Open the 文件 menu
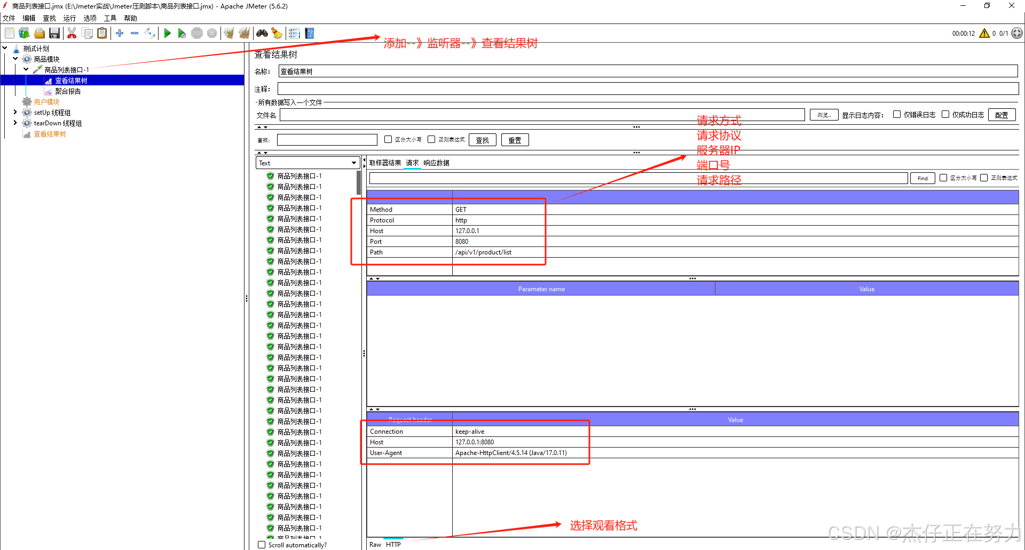This screenshot has height=550, width=1025. pos(9,18)
